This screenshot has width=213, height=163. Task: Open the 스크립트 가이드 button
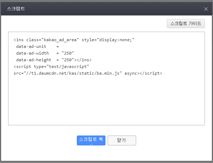point(186,24)
